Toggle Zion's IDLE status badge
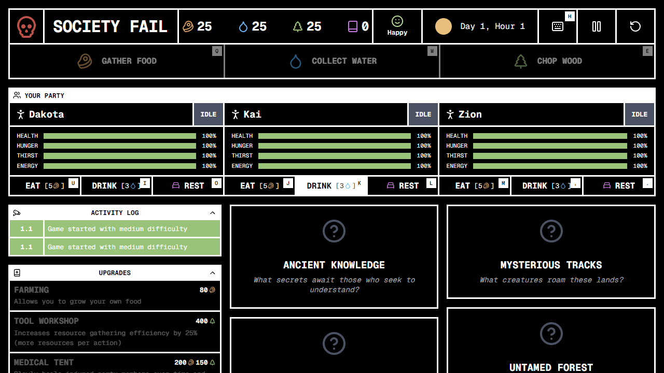This screenshot has height=373, width=664. [x=640, y=114]
